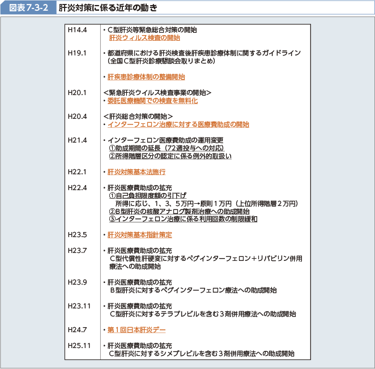Open インターフェロン治療に対する医療費助成の開始 link
This screenshot has height=369, width=375.
click(x=178, y=125)
